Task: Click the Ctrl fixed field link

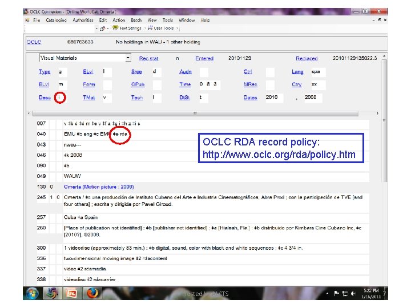Action: (x=248, y=72)
